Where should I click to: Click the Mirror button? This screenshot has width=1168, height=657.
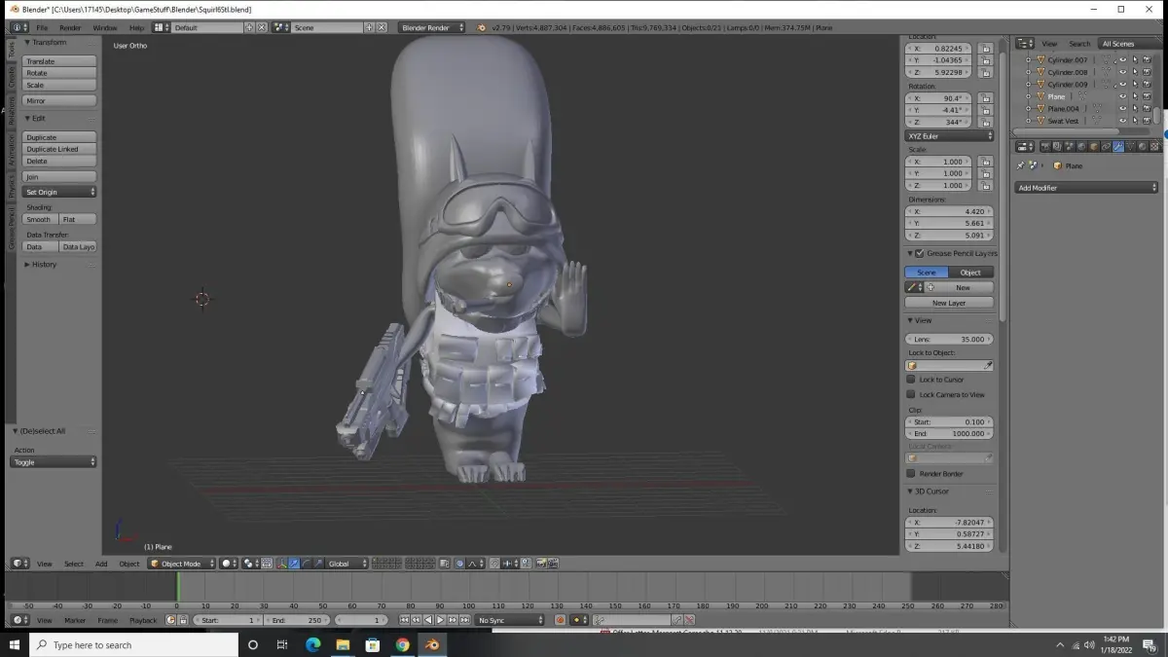click(x=58, y=101)
